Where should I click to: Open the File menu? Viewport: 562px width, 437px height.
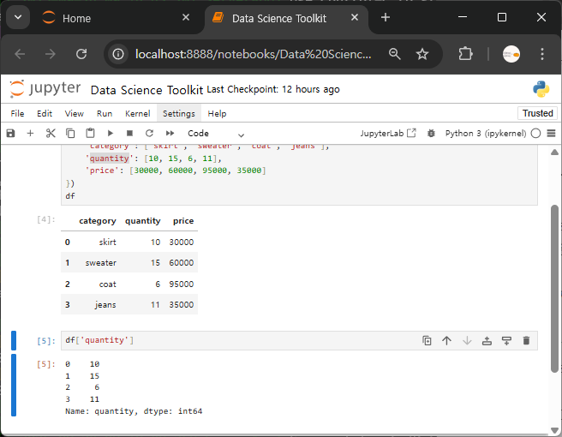pyautogui.click(x=17, y=114)
